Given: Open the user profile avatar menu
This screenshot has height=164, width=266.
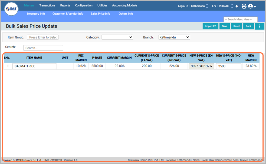Looking at the screenshot, I should pyautogui.click(x=252, y=6).
